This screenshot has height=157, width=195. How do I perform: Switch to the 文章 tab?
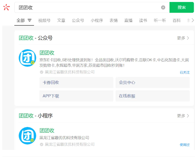pyautogui.click(x=61, y=21)
